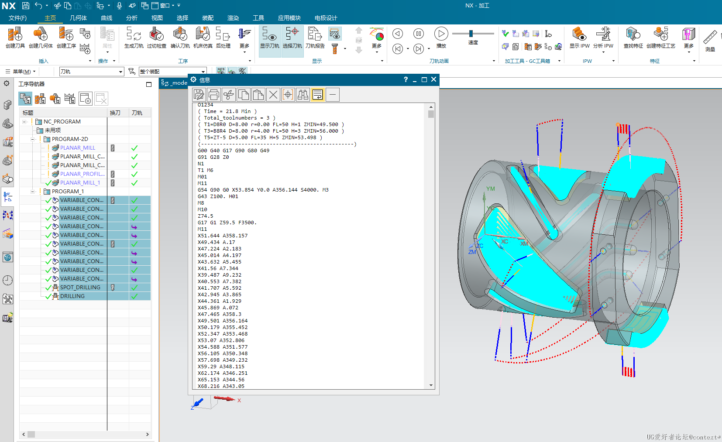Open the history (clock) tab in the left sidebar
Screen dimensions: 722x442
(x=7, y=280)
